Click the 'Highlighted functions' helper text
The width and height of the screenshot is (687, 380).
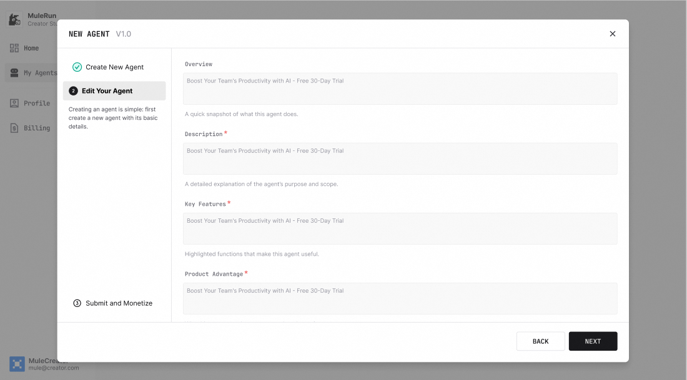coord(252,254)
